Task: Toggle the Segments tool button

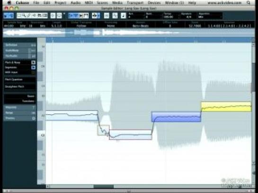Action: point(34,67)
